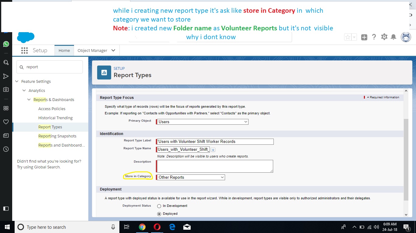Open the notifications bell icon
Viewport: 416px width, 233px height.
[393, 37]
